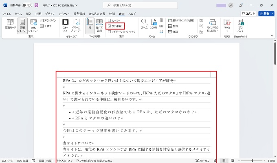Open SharePoint プロパティ

(240, 26)
